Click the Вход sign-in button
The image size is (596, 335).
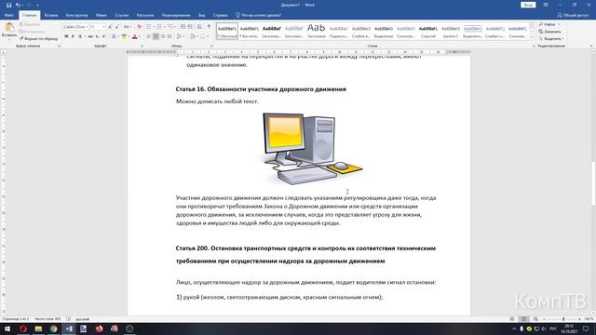(x=528, y=5)
